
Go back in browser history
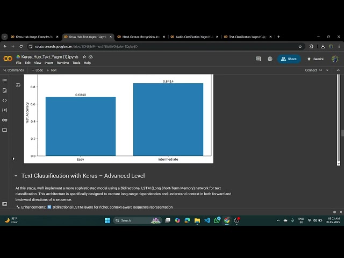tap(5, 47)
